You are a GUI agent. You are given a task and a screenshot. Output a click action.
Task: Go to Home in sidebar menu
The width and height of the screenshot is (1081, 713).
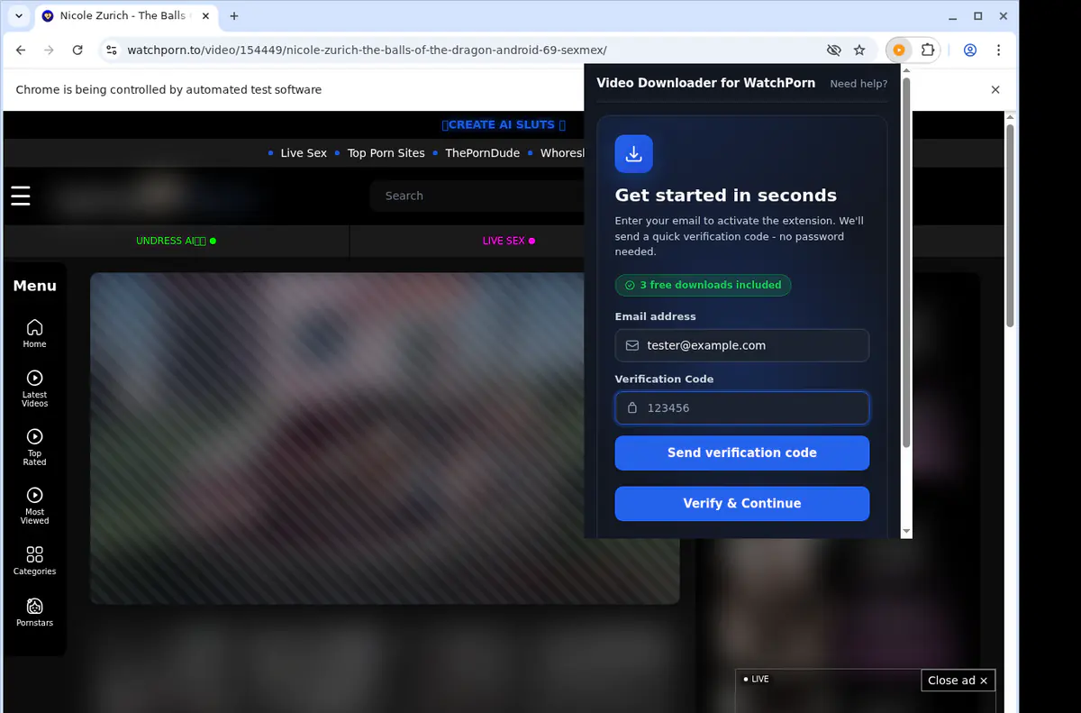[34, 333]
